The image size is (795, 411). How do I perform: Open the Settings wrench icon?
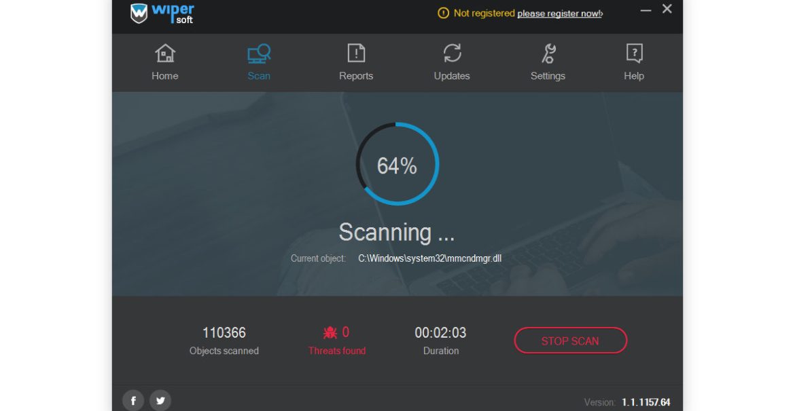548,54
